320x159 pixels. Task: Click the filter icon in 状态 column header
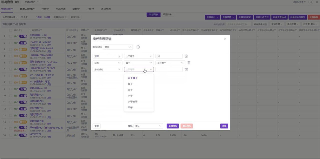(21, 30)
